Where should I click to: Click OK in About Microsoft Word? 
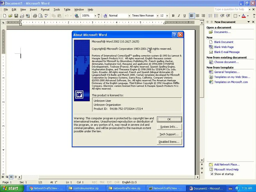pos(169,119)
